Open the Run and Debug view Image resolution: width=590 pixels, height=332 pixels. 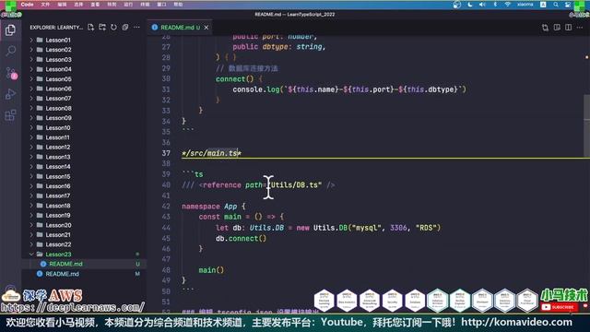[x=10, y=94]
